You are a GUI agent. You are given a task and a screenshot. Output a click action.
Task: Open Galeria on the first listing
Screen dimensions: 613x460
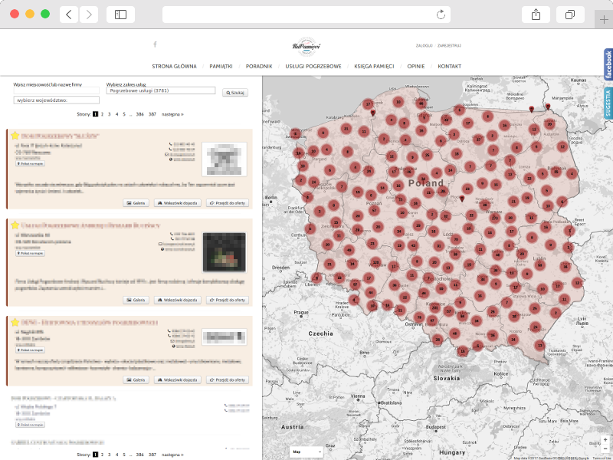point(136,203)
